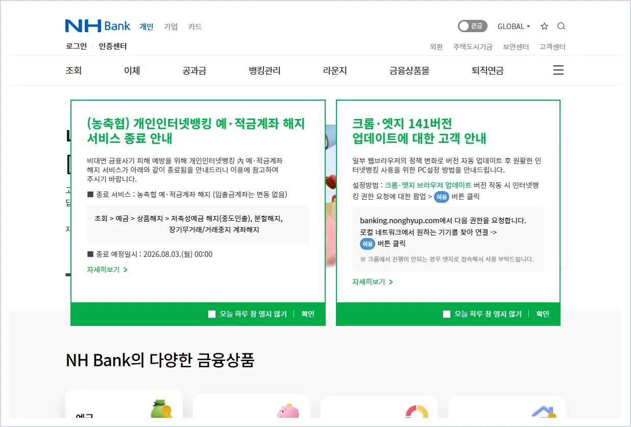The image size is (631, 427).
Task: Click the 농축협 popup title heading
Action: 196,131
